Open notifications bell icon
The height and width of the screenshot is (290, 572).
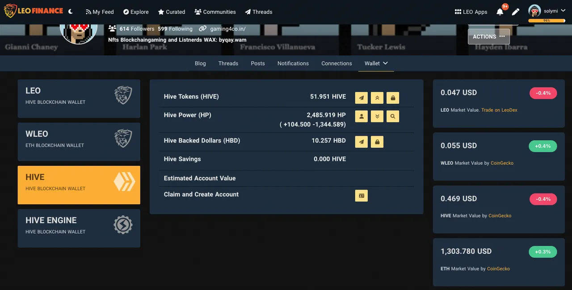pyautogui.click(x=500, y=12)
